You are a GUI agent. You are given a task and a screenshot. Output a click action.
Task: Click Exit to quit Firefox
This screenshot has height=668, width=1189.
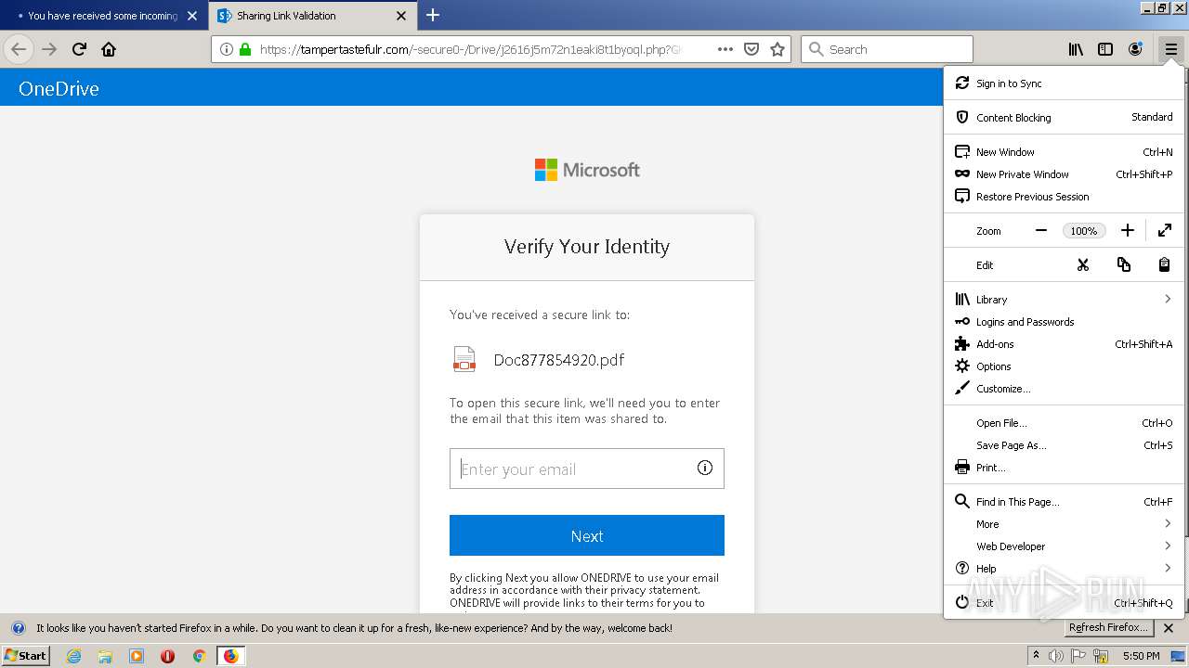click(x=1064, y=603)
